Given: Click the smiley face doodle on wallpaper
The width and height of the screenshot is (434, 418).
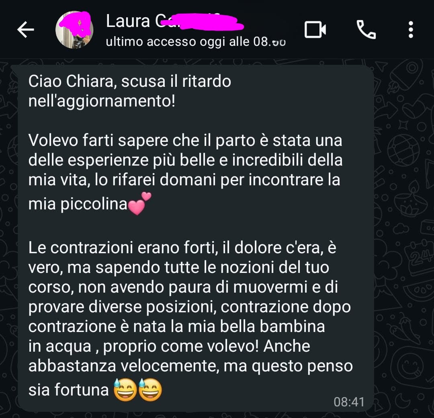Looking at the screenshot, I should coord(409,365).
